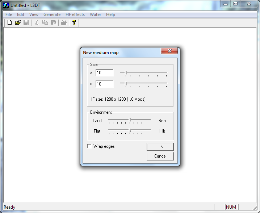This screenshot has height=213, width=260.
Task: Open the Generate menu
Action: click(52, 14)
